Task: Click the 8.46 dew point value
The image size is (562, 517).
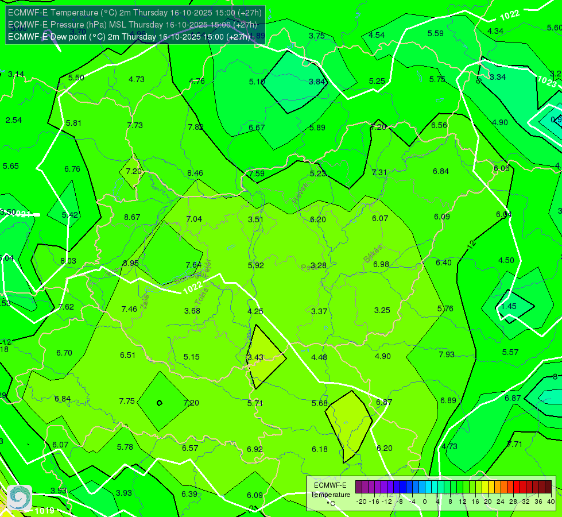Action: coord(195,173)
